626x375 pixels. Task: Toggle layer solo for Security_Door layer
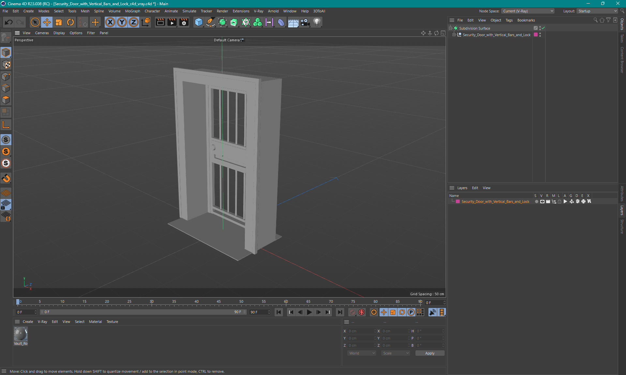pyautogui.click(x=536, y=201)
